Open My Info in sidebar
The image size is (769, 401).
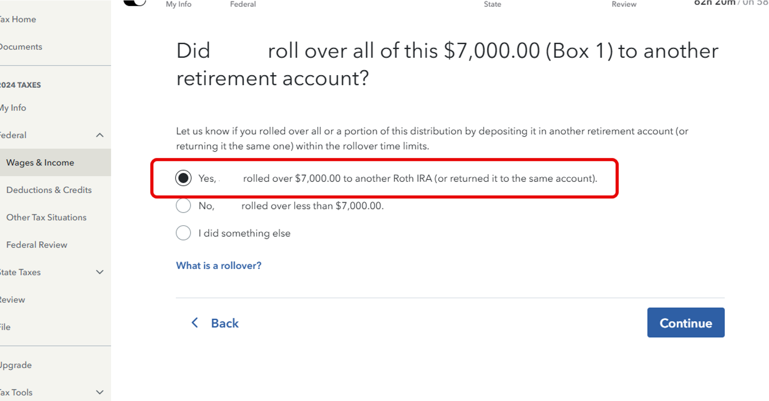coord(13,108)
